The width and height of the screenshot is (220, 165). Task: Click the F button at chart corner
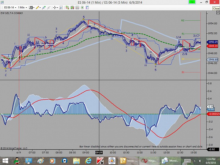click(x=218, y=13)
